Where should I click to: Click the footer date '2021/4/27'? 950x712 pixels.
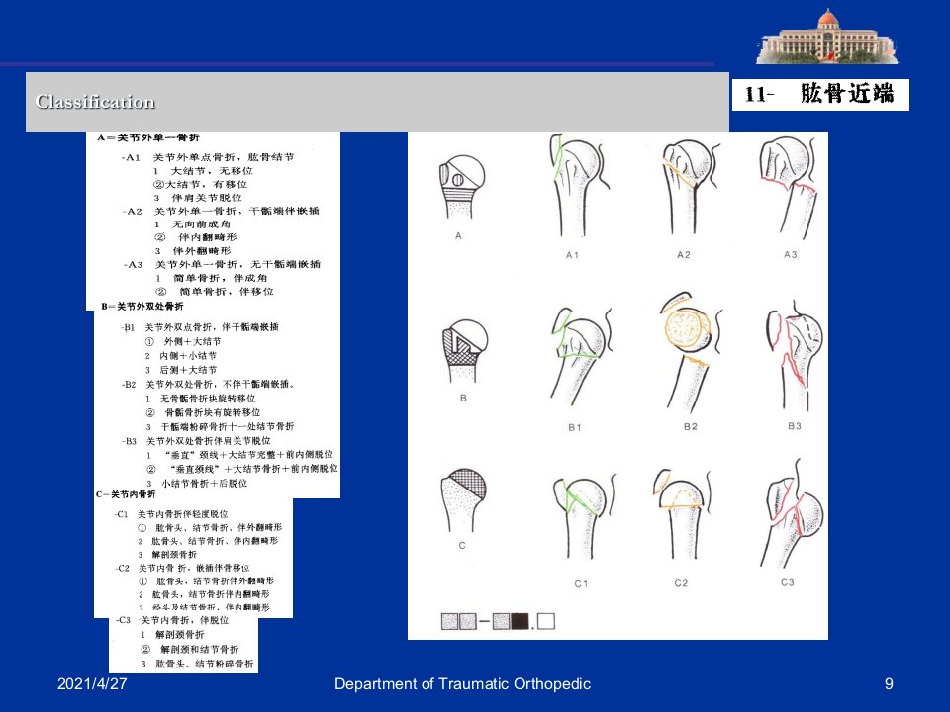click(92, 684)
